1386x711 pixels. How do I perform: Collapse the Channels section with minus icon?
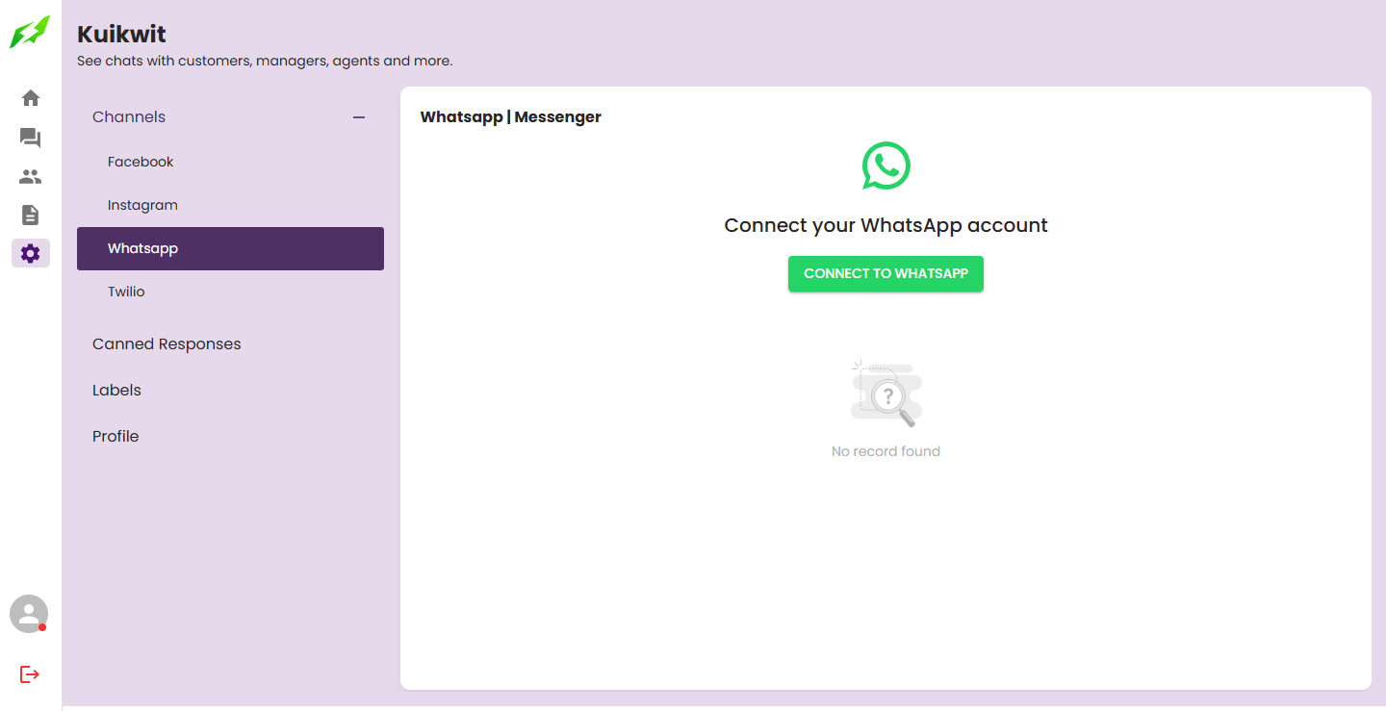[x=359, y=117]
